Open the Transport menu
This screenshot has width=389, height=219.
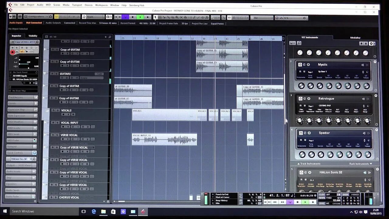click(x=77, y=5)
